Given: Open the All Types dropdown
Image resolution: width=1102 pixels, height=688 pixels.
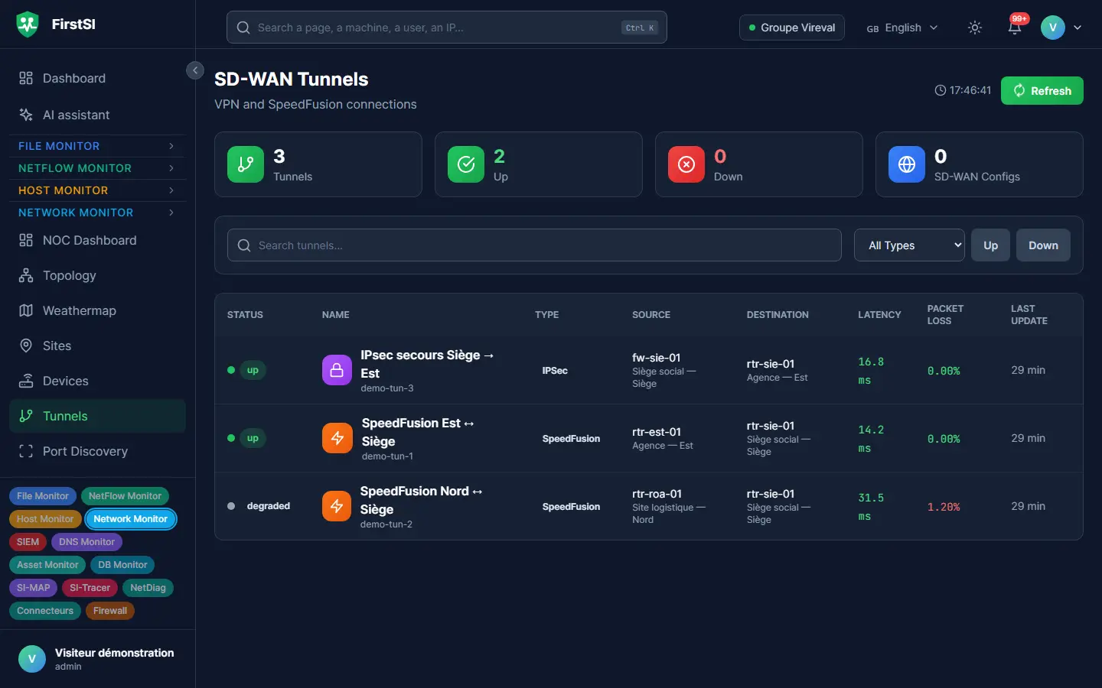Looking at the screenshot, I should (909, 245).
